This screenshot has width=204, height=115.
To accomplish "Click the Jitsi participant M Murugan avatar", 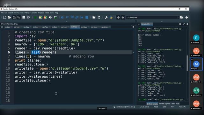I will pyautogui.click(x=196, y=64).
